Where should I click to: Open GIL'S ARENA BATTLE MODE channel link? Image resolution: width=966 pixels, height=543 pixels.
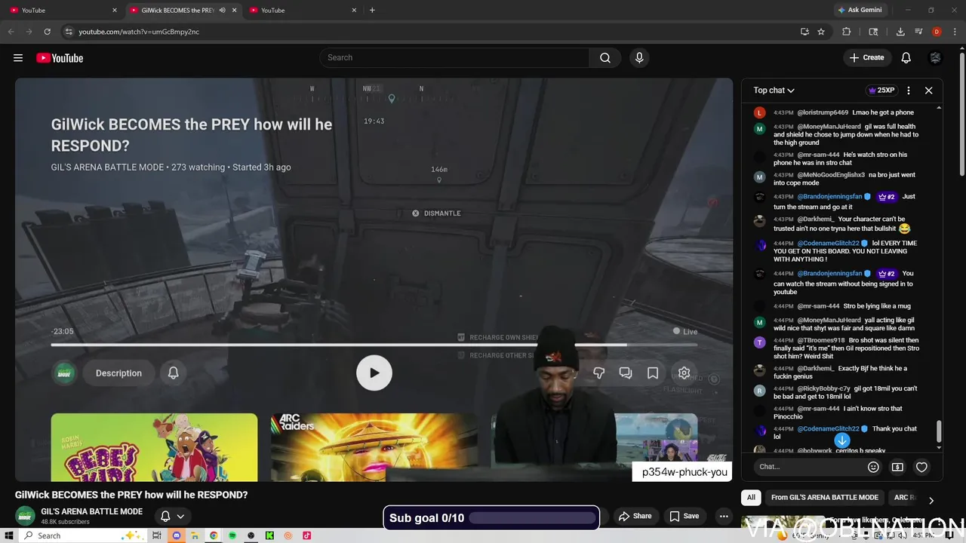[91, 511]
